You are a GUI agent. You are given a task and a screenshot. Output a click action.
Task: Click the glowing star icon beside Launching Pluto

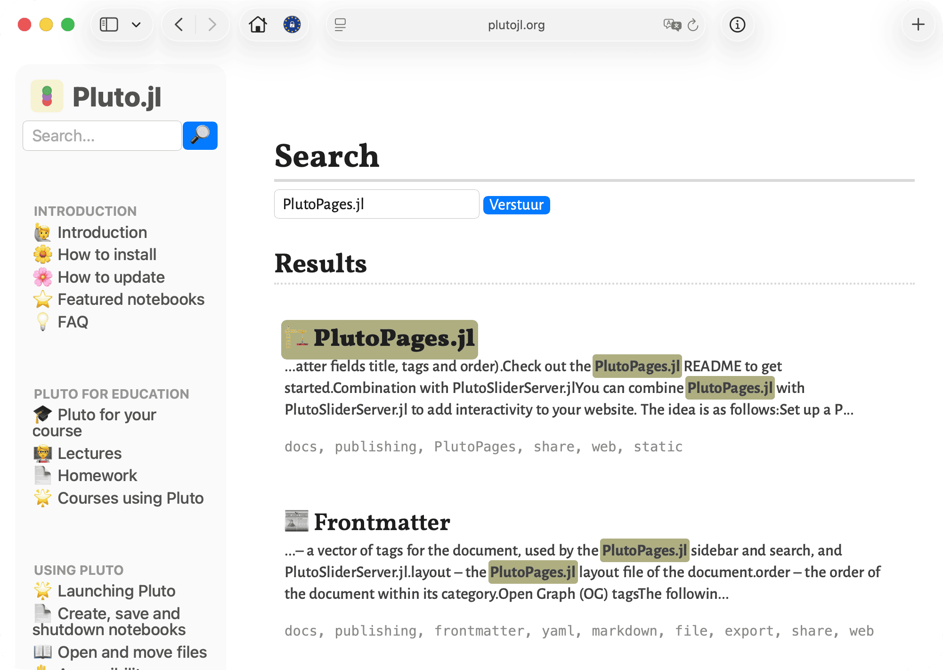pos(43,591)
